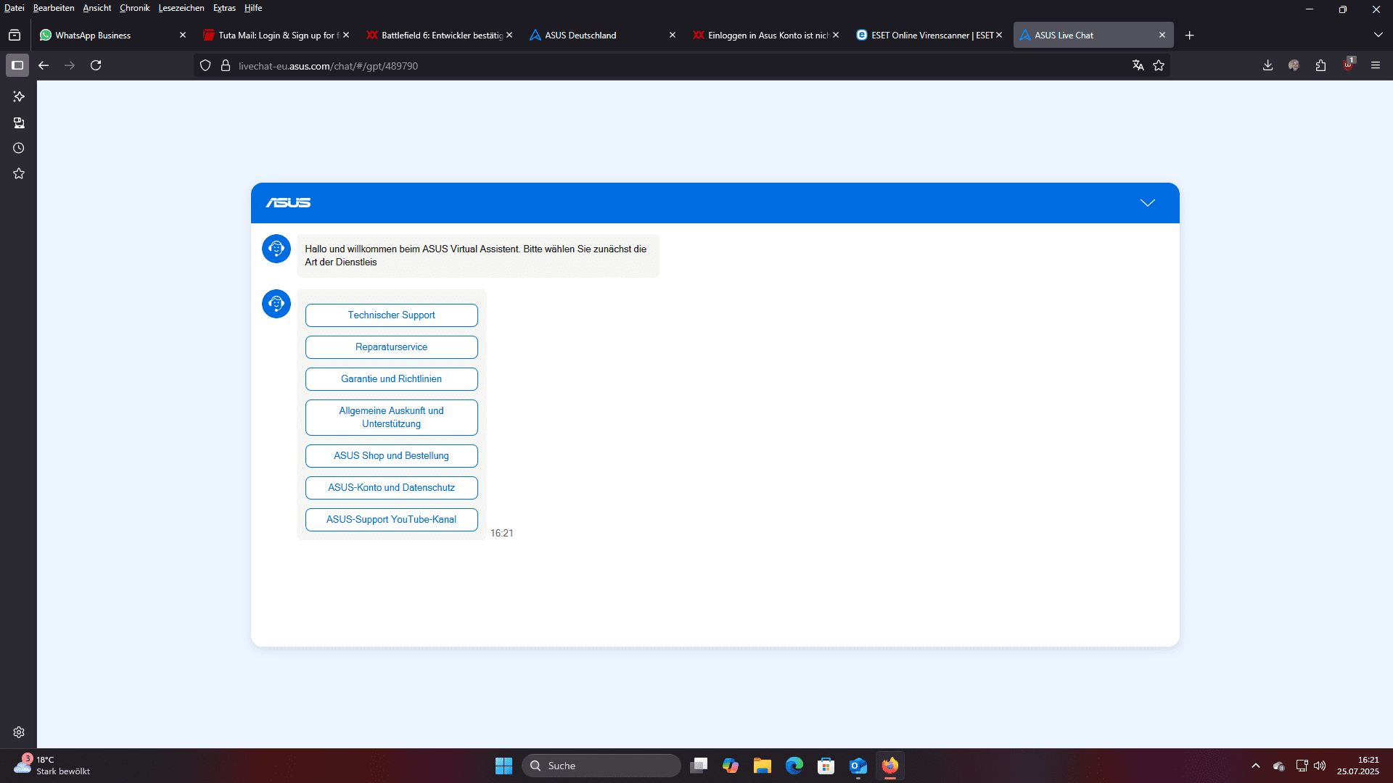Open the translate page icon in address bar

click(x=1138, y=65)
